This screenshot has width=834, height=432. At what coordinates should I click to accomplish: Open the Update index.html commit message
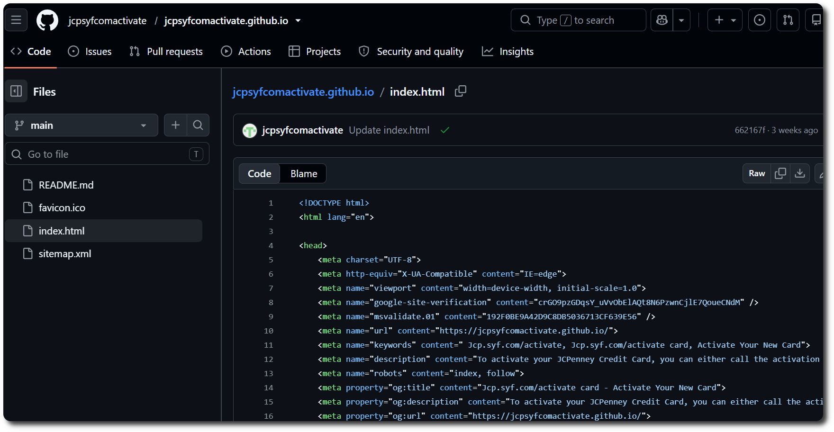(x=389, y=130)
